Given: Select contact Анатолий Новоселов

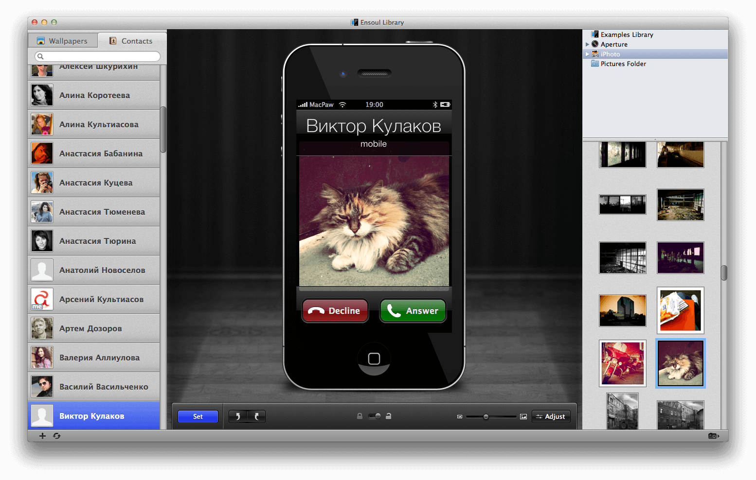Looking at the screenshot, I should (x=94, y=270).
